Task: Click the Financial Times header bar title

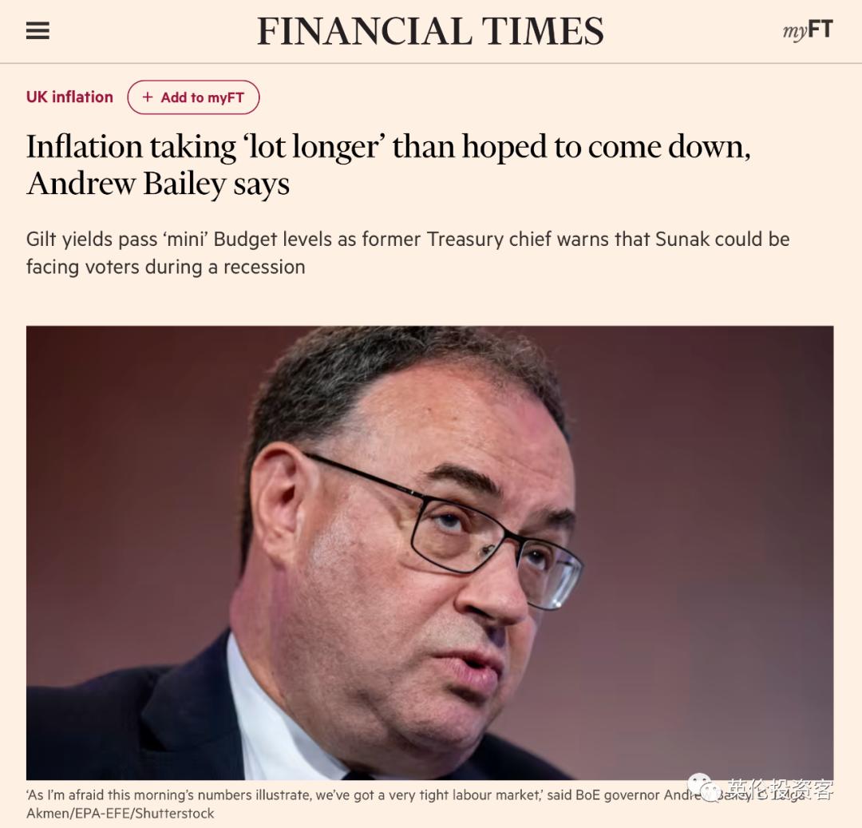Action: pyautogui.click(x=431, y=31)
